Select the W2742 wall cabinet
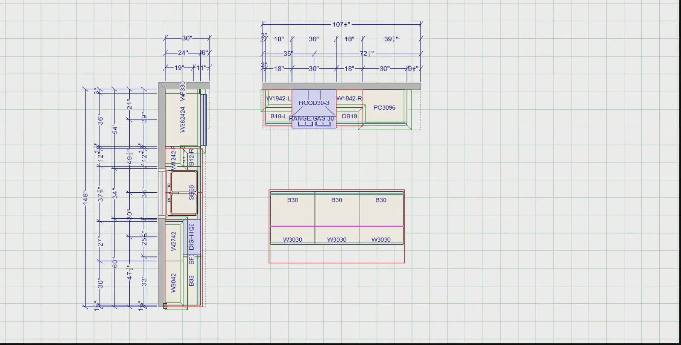This screenshot has width=681, height=345. (174, 241)
